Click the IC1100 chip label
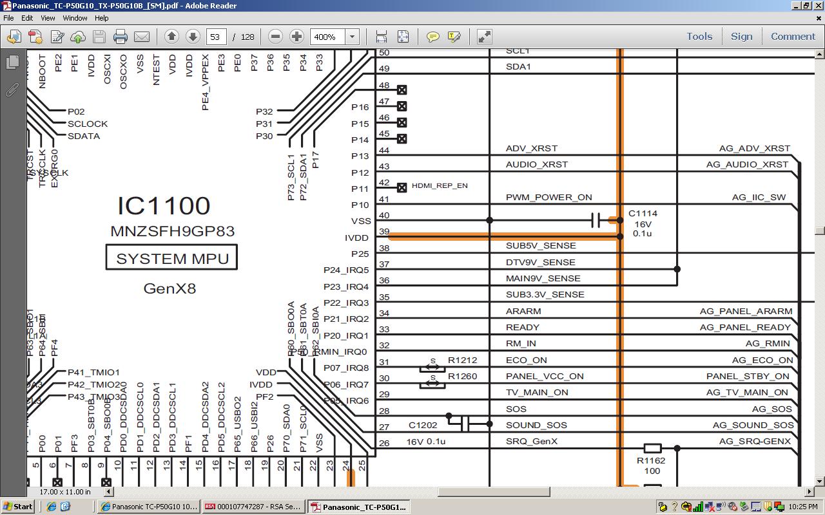Screen dimensions: 825x515 164,206
